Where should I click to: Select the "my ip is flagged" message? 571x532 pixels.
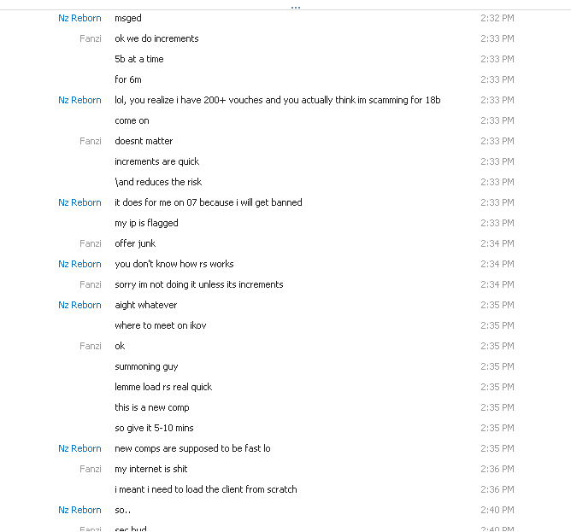146,223
